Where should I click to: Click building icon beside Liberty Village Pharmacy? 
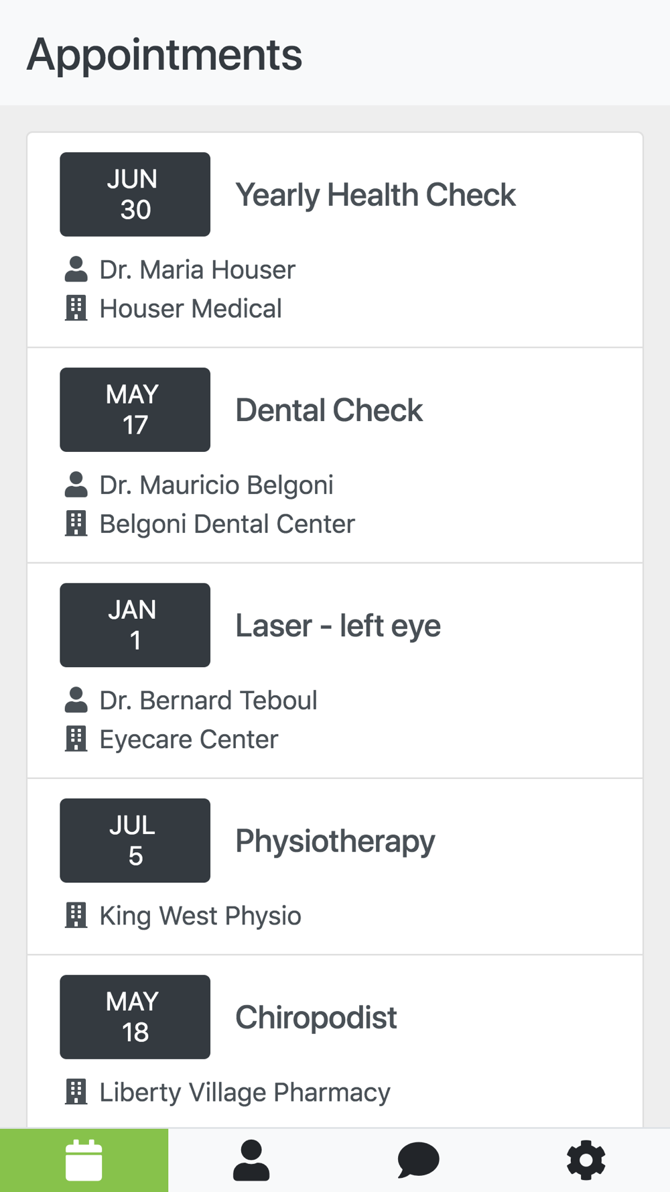coord(76,1091)
